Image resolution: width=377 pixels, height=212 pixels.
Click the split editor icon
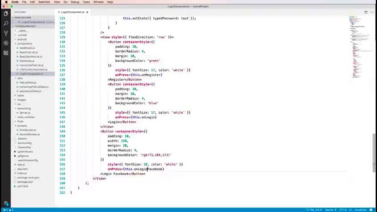click(366, 12)
